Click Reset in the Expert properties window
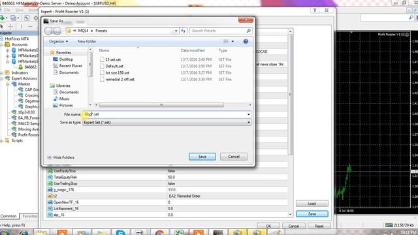 point(319,226)
